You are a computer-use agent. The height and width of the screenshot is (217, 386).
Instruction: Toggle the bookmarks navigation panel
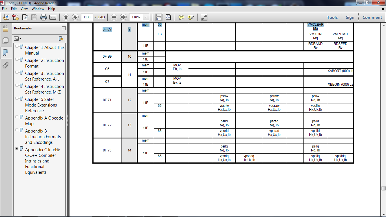(5, 53)
